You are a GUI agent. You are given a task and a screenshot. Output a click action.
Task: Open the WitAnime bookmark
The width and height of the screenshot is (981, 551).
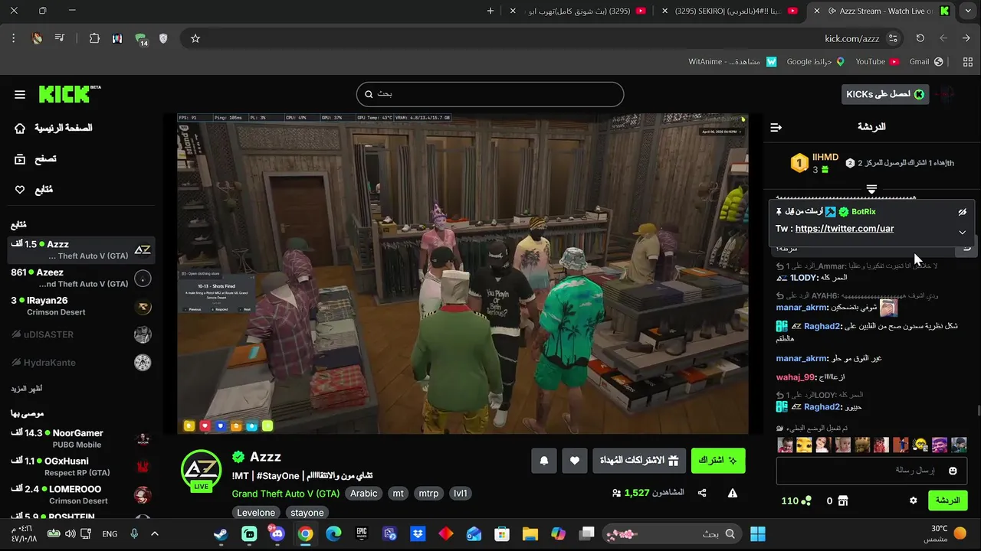coord(733,62)
